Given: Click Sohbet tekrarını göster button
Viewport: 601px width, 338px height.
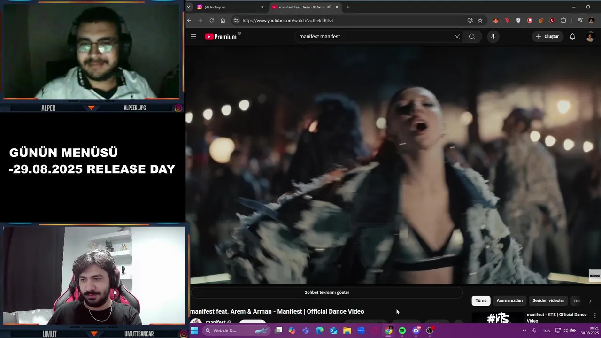Looking at the screenshot, I should [x=327, y=292].
